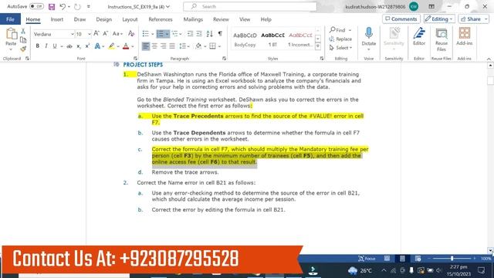Select Print Layout view in status bar

pos(402,259)
